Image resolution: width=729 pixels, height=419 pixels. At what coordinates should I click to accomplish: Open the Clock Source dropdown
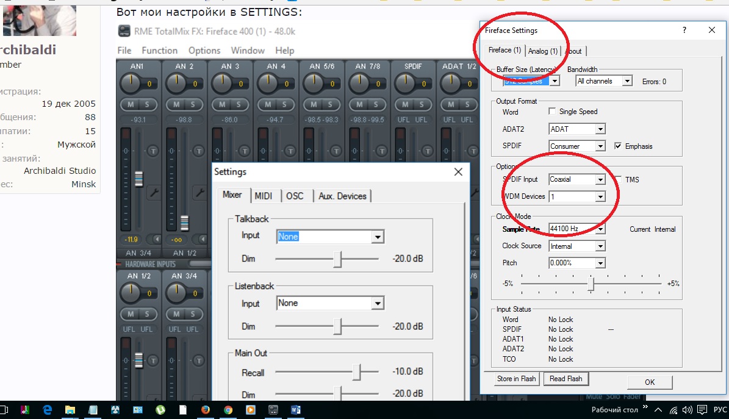[x=577, y=246]
